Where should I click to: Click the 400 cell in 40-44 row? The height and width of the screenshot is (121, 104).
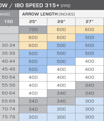90,61
